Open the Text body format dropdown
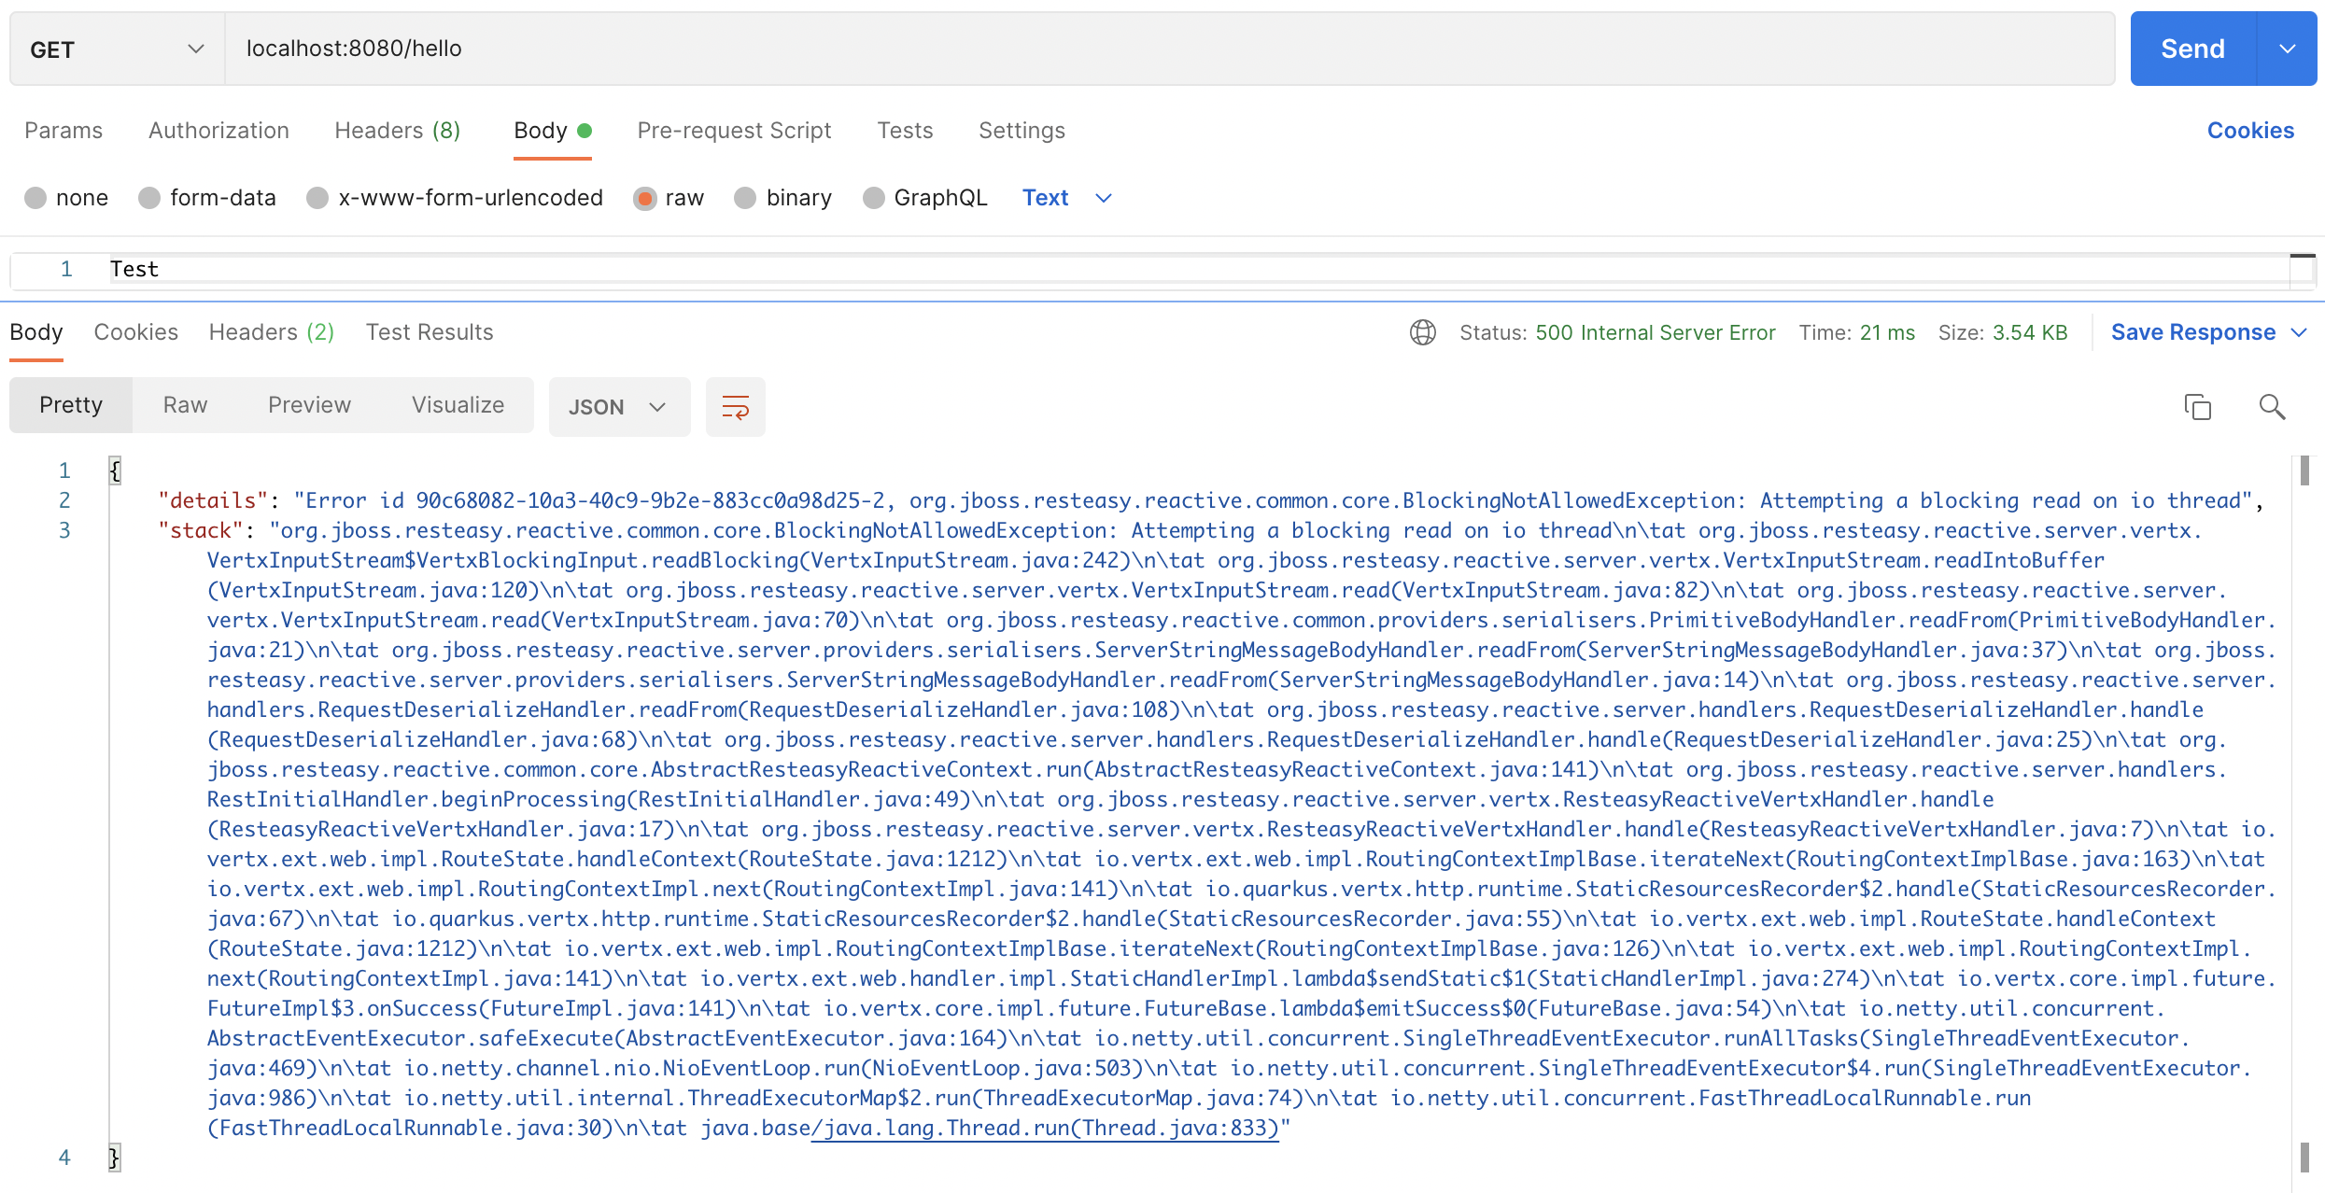The width and height of the screenshot is (2325, 1193). point(1065,197)
